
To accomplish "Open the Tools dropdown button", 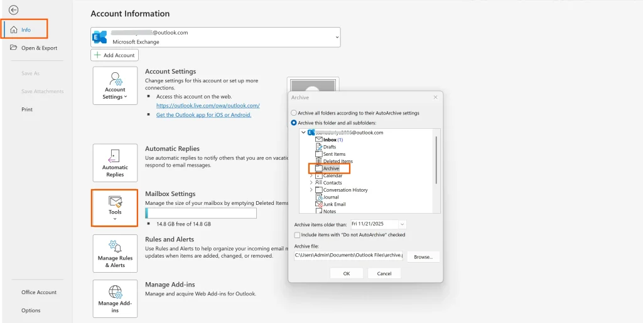I will pyautogui.click(x=115, y=207).
